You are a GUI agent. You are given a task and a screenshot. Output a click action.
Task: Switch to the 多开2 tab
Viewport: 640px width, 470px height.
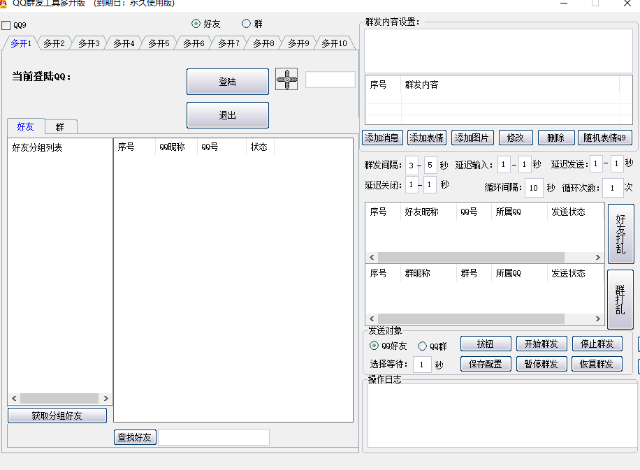54,43
